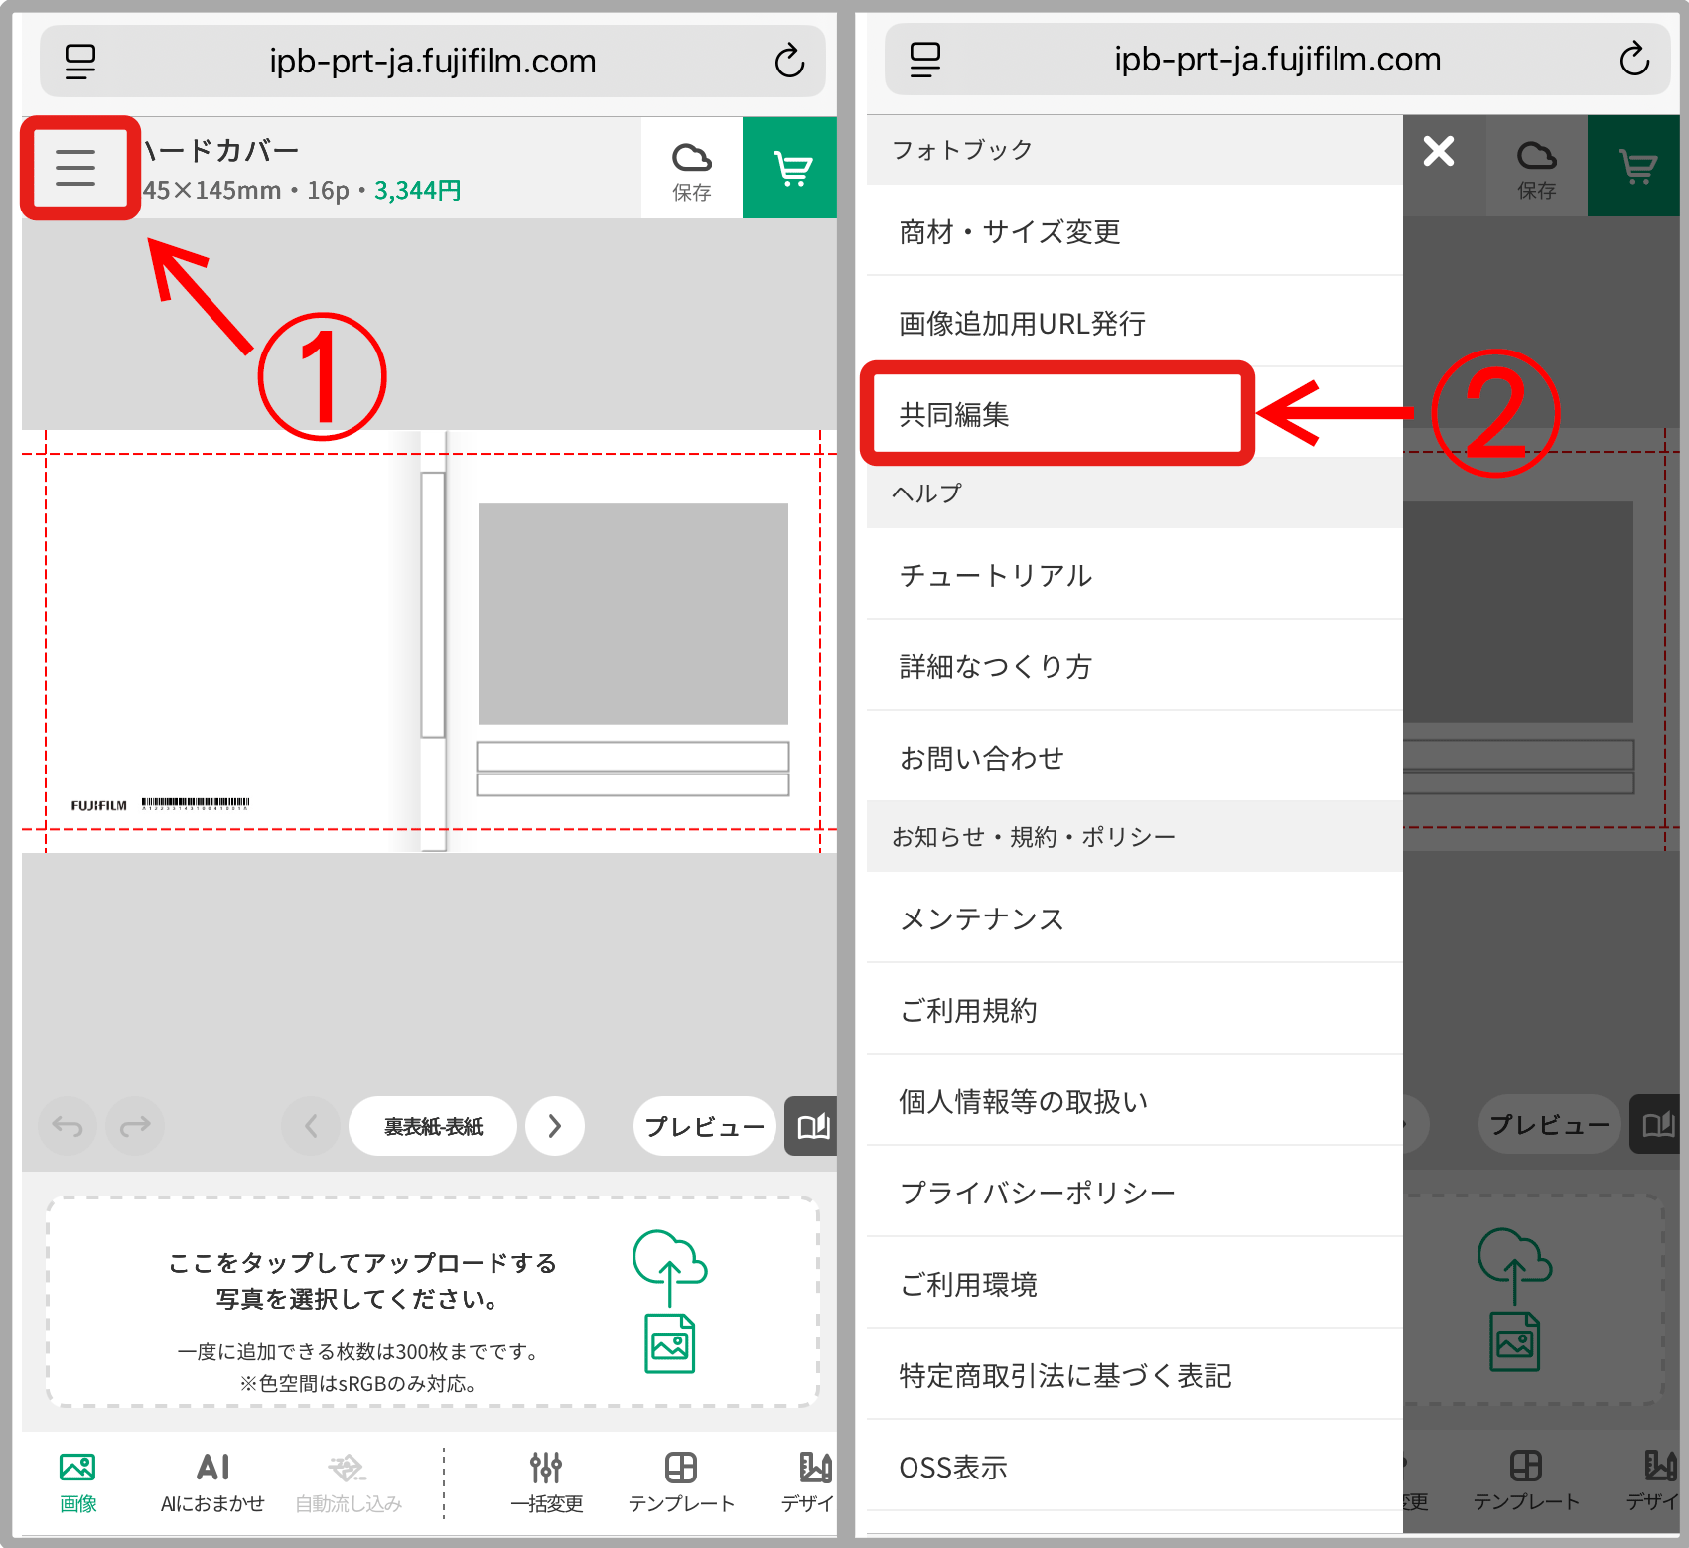
Task: Open the 一括変更 sliders tool
Action: (x=546, y=1481)
